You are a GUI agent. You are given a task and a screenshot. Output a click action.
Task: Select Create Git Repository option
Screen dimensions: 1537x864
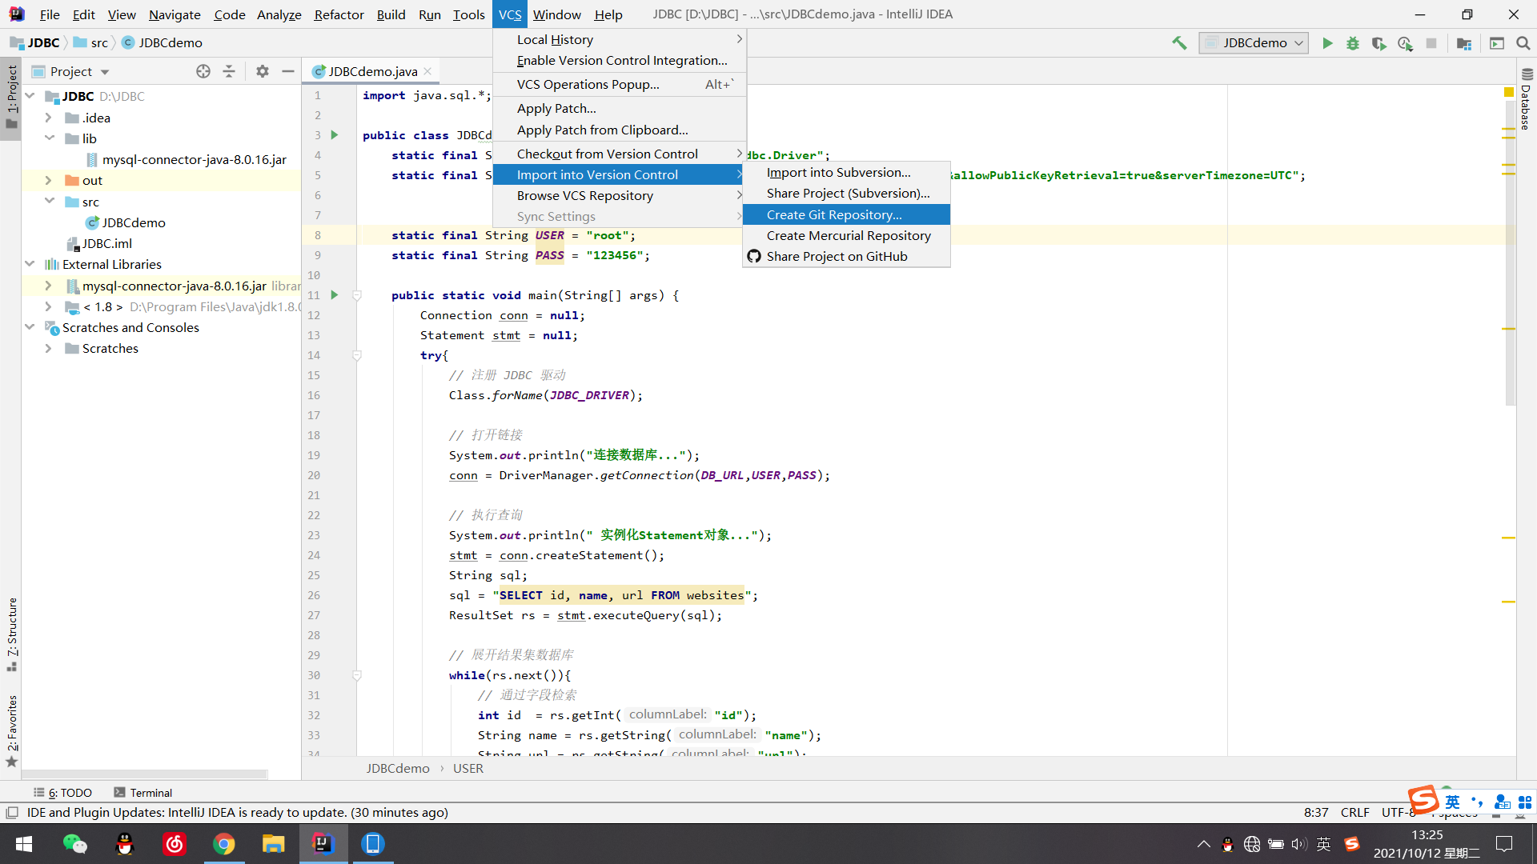pyautogui.click(x=833, y=214)
